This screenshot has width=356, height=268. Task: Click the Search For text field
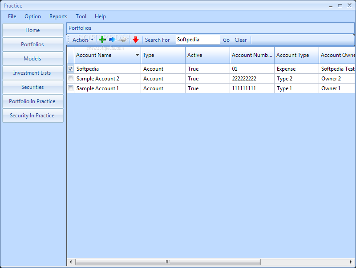[x=198, y=40]
